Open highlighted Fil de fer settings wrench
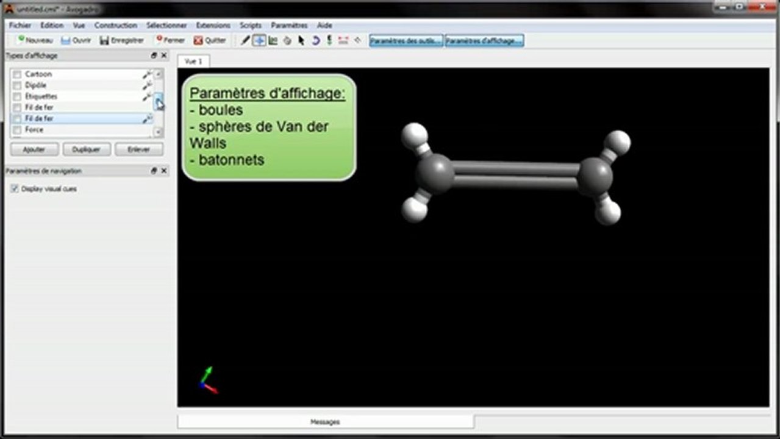780x439 pixels. pyautogui.click(x=146, y=118)
